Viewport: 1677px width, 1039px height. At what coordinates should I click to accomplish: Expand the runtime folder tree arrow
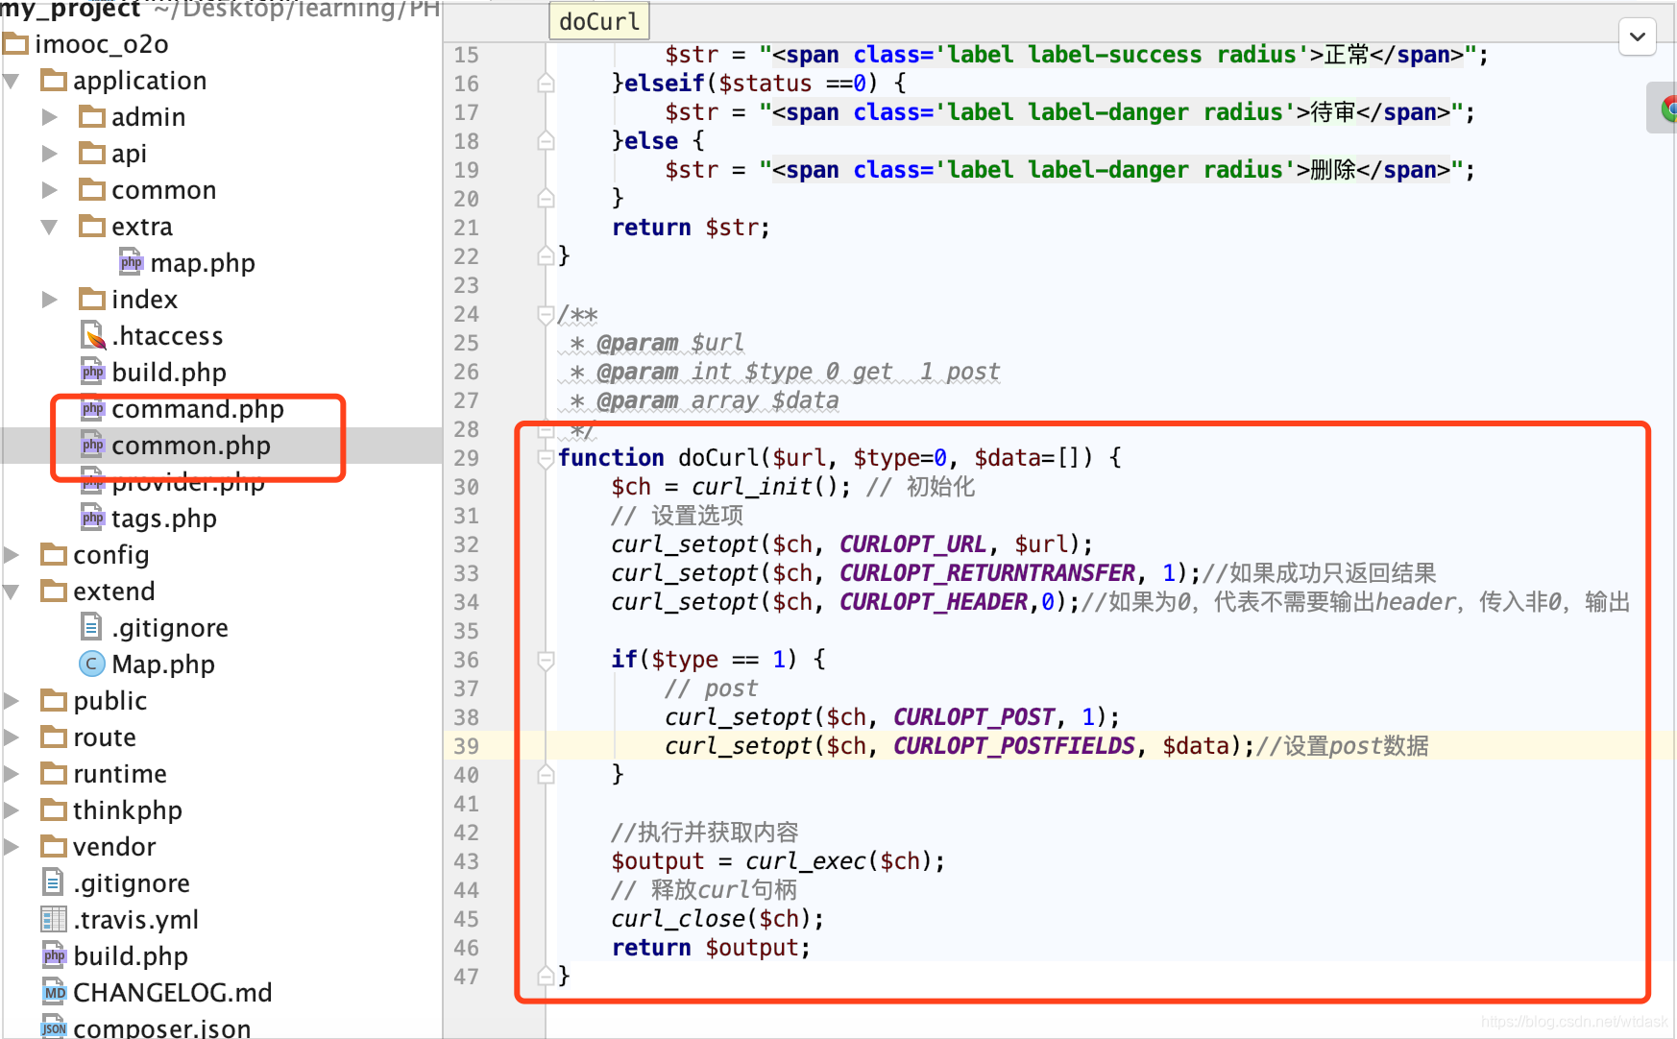click(12, 774)
